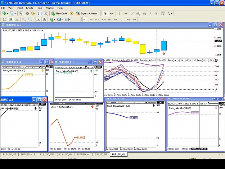Screen dimensions: 225x169
Task: Select the D1 timeframe button
Action: point(122,19)
